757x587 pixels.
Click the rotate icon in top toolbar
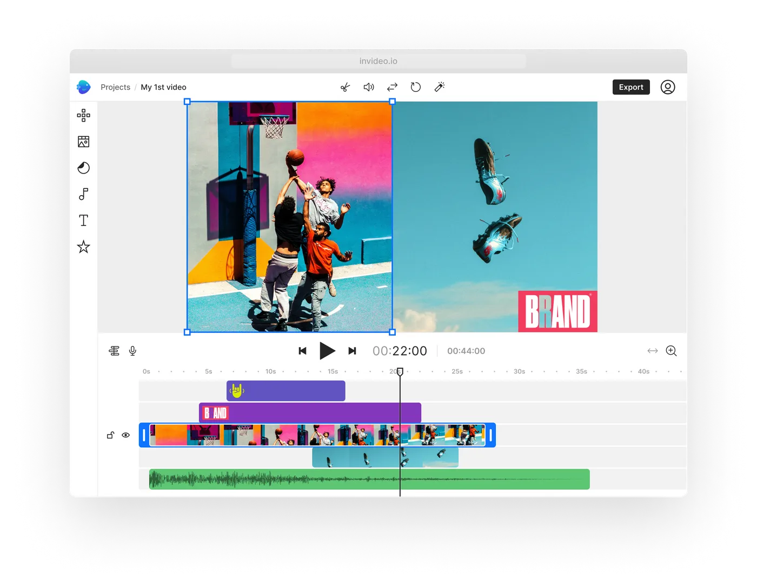pyautogui.click(x=415, y=87)
